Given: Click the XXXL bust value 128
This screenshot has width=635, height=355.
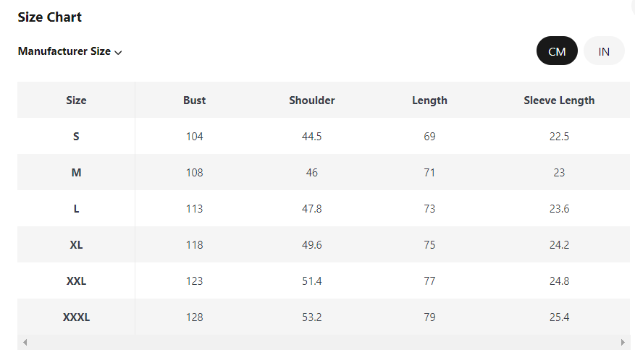Looking at the screenshot, I should click(x=194, y=317).
